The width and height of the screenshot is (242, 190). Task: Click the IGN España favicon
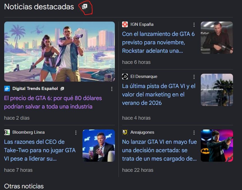point(125,24)
